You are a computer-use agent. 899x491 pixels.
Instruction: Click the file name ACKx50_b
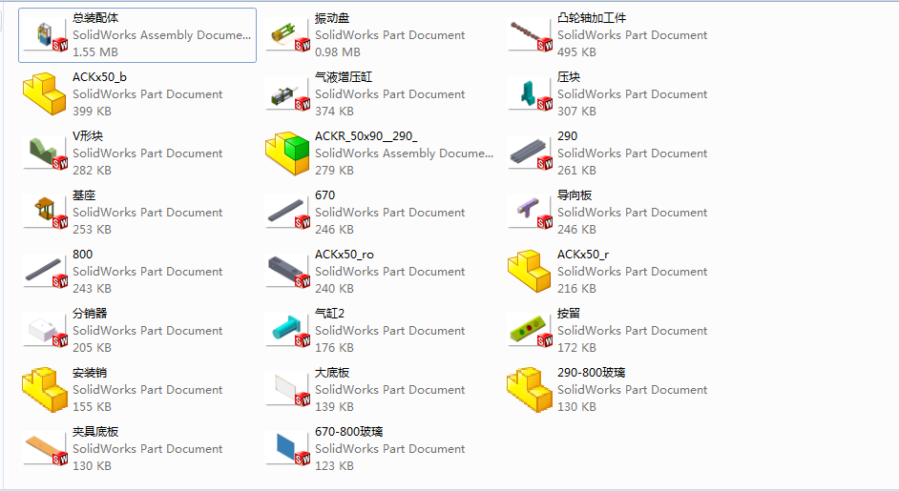(100, 77)
